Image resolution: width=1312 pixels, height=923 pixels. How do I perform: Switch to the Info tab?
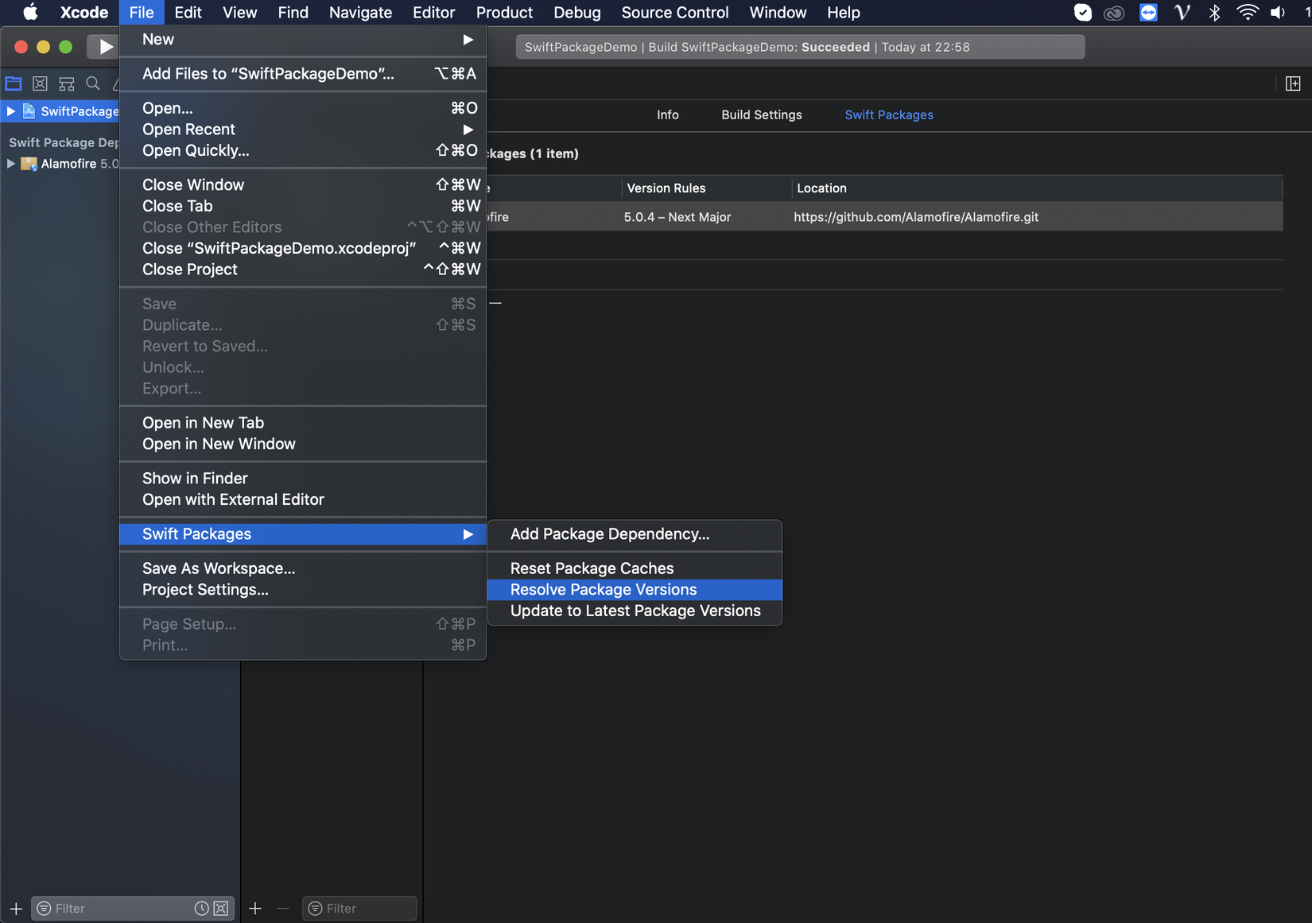[x=667, y=114]
